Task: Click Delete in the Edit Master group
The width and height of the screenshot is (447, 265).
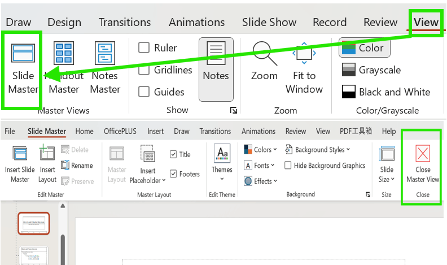Action: 74,150
